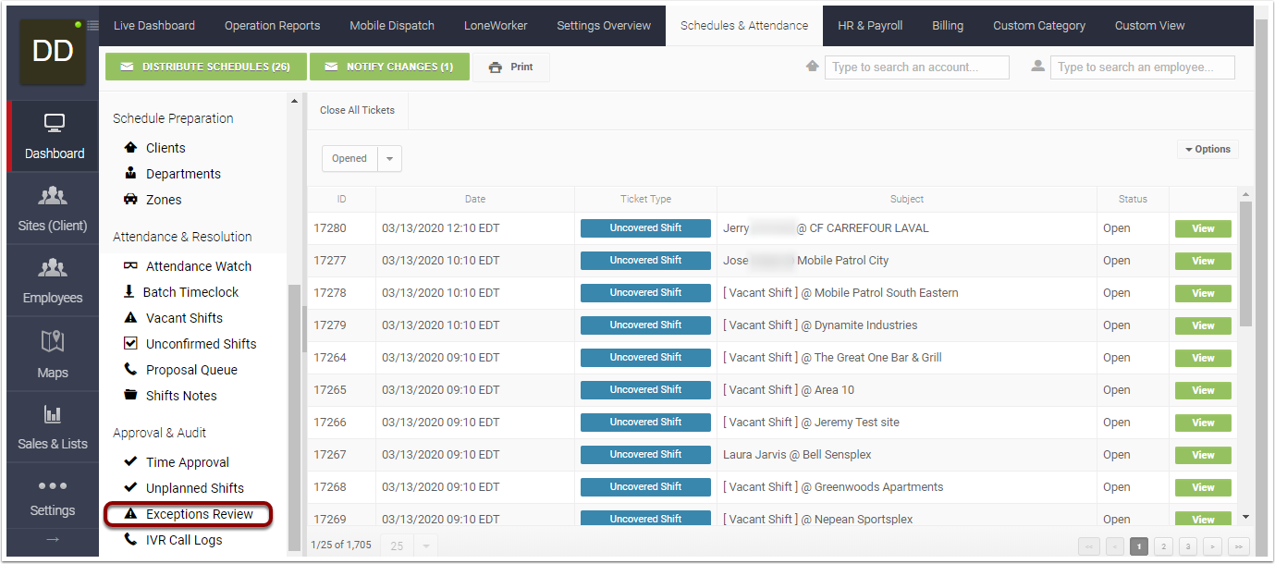Switch to the HR & Payroll tab

pos(869,25)
